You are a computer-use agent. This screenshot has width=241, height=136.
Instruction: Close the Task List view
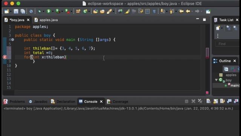pyautogui.click(x=237, y=20)
